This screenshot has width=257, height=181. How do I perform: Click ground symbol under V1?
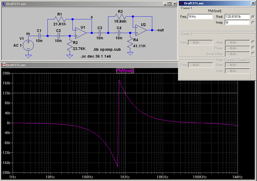tap(28, 56)
